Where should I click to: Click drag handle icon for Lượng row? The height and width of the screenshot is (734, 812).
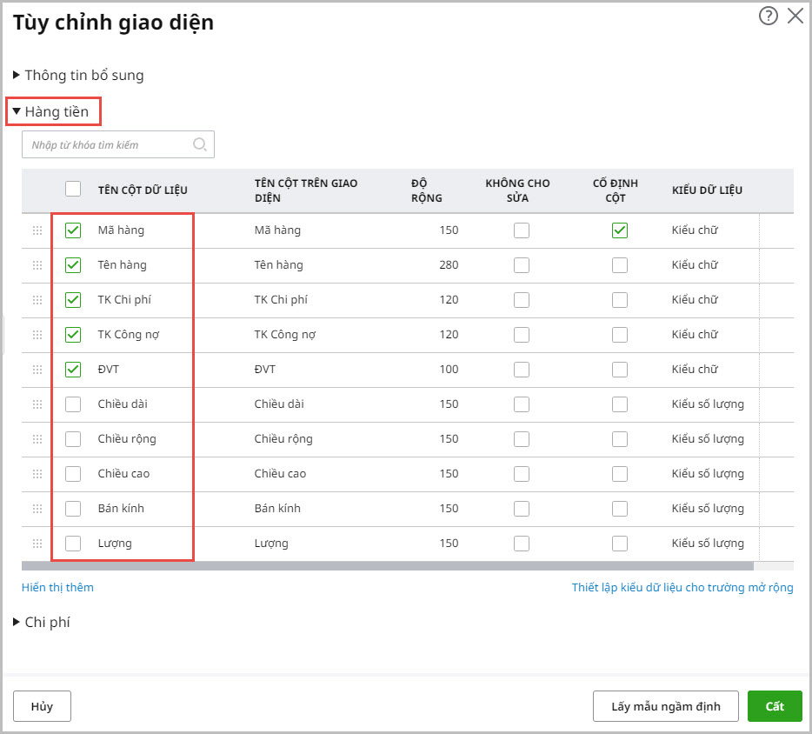pyautogui.click(x=37, y=544)
